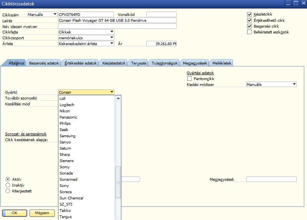This screenshot has width=307, height=220.
Task: Enable the Befektetett eszközök checkbox
Action: tap(249, 32)
